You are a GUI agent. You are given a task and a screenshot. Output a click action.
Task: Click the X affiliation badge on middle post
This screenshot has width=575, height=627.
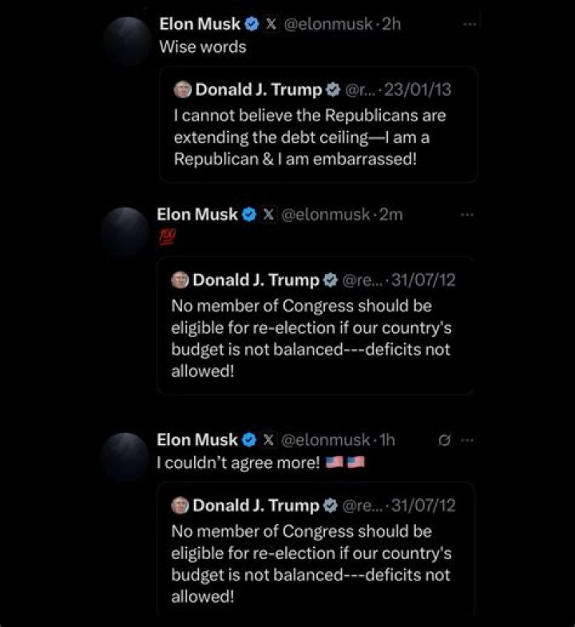coord(268,215)
